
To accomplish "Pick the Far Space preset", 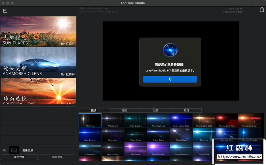I will (136, 149).
